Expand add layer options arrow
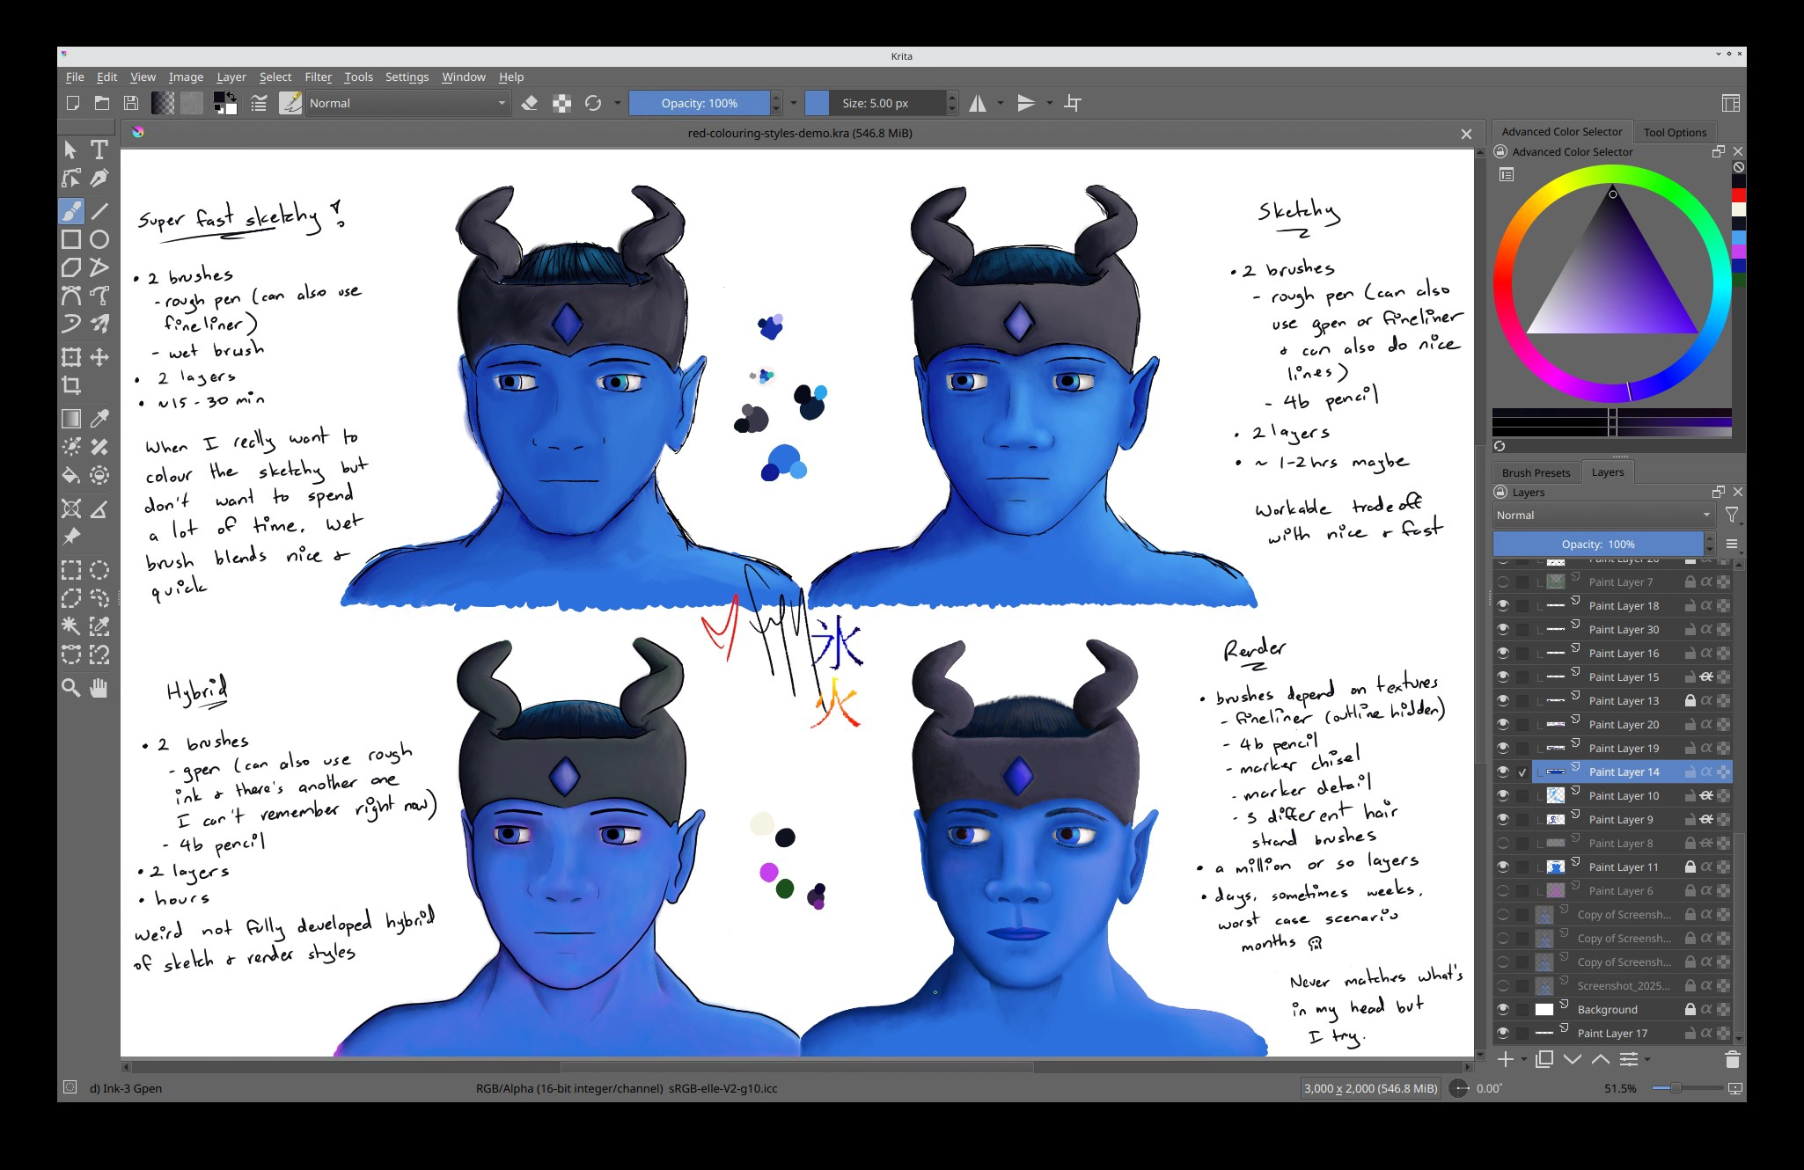 1524,1060
